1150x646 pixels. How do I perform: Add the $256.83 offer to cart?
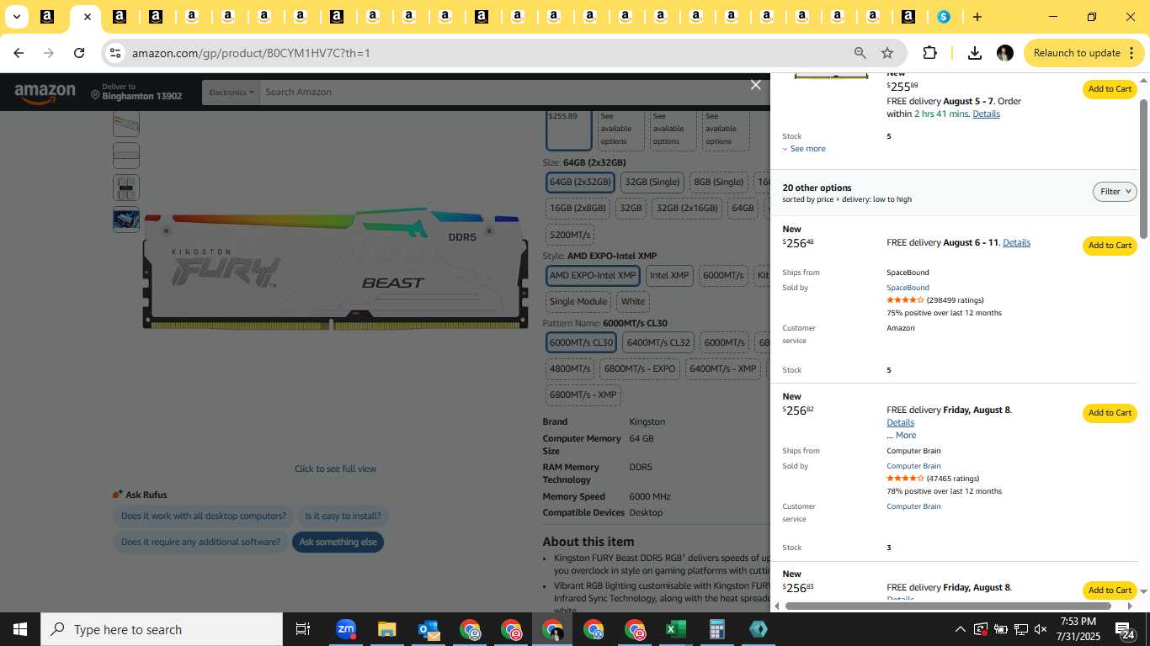click(x=1110, y=590)
